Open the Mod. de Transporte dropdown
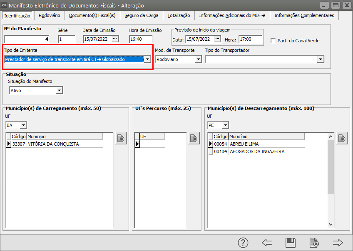353x251 pixels. pos(198,59)
